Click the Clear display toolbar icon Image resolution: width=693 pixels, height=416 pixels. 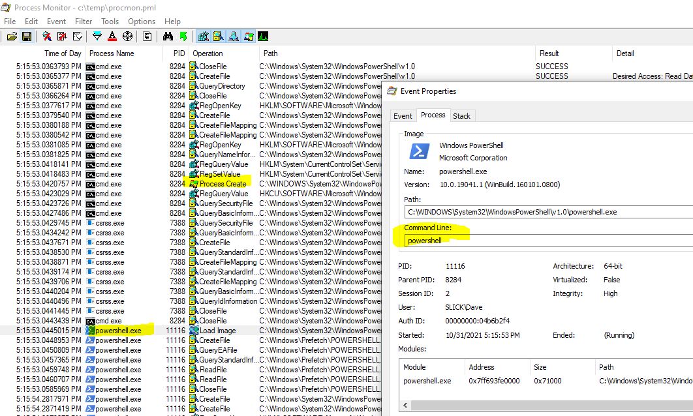click(x=78, y=37)
